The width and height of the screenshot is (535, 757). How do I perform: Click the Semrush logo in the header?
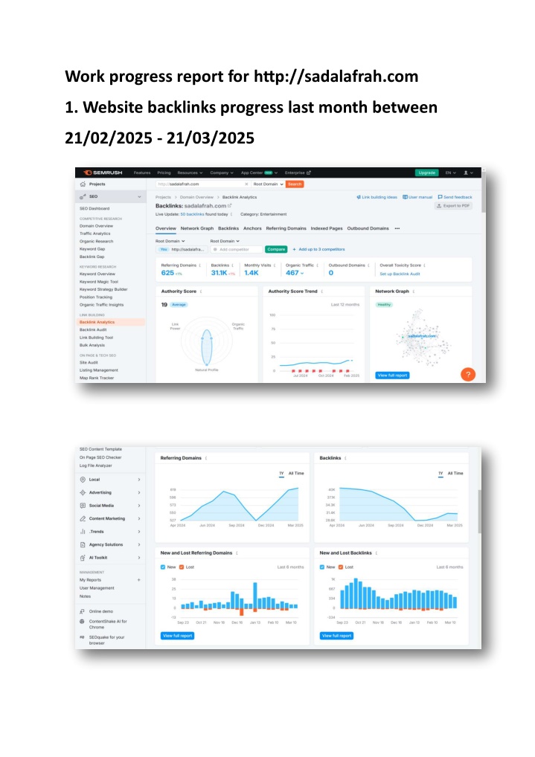point(102,173)
